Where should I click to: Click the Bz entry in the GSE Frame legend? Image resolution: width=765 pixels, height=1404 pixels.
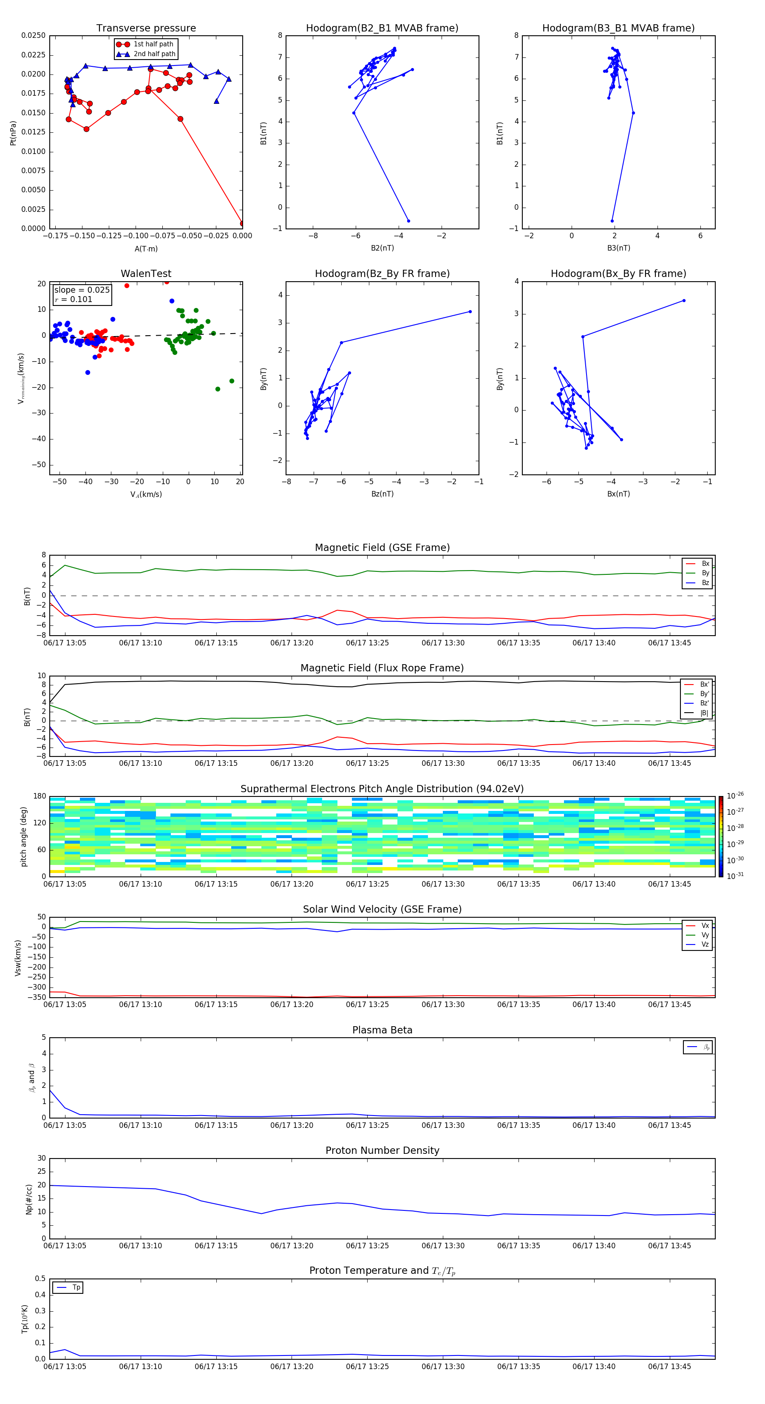point(697,582)
